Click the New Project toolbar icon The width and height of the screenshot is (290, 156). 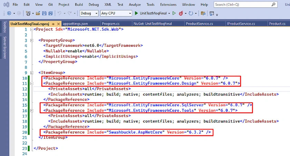pos(28,13)
